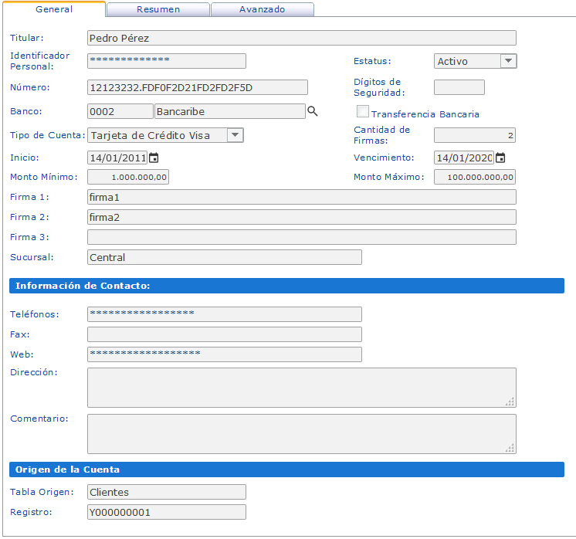This screenshot has width=576, height=539.
Task: Click the Titular name field
Action: 301,38
